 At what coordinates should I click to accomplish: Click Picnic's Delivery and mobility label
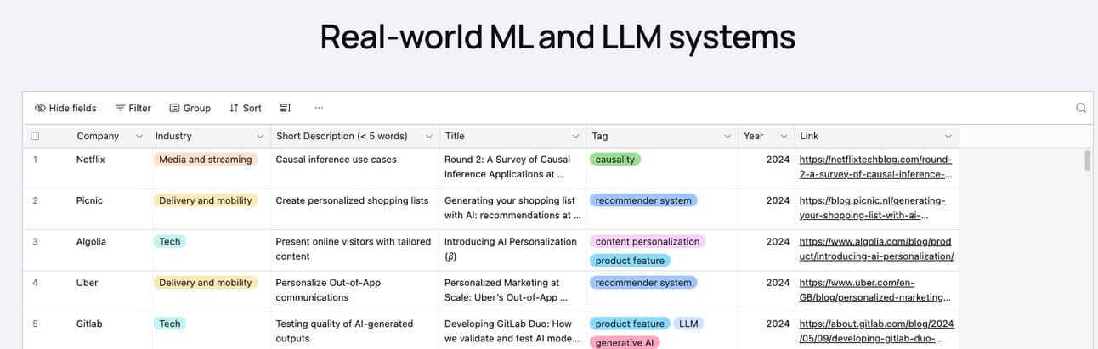(x=206, y=200)
